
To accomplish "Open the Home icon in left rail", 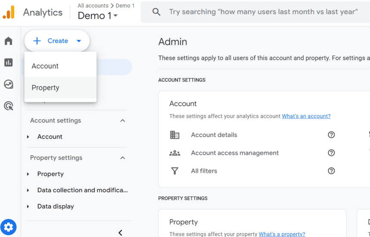I will (9, 41).
